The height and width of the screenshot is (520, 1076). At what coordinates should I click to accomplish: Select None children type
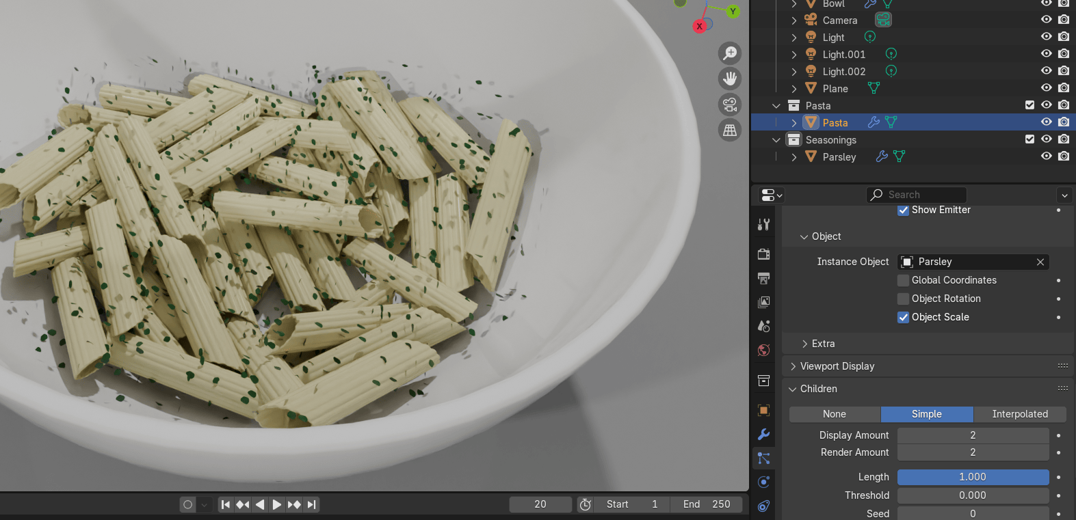835,414
